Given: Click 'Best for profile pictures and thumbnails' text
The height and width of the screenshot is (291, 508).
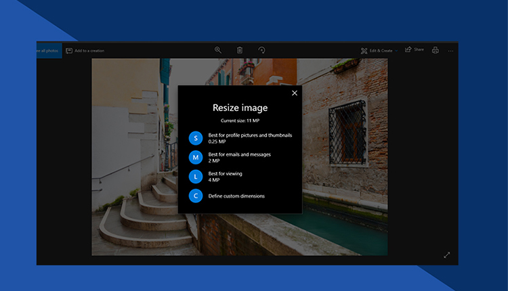Looking at the screenshot, I should 250,135.
